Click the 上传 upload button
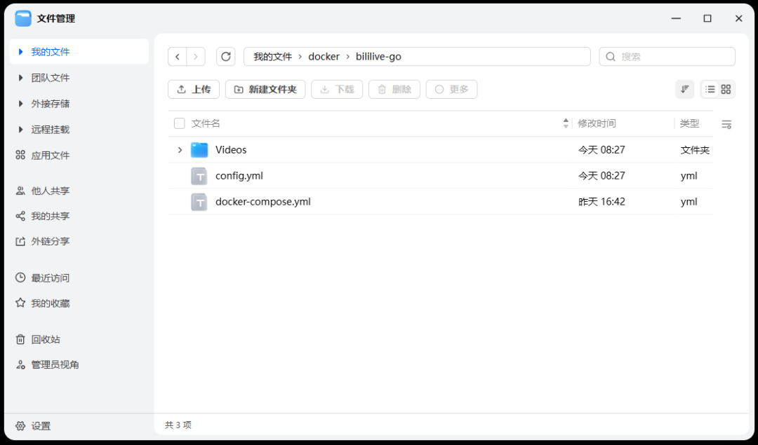Viewport: 758px width, 445px height. click(194, 89)
